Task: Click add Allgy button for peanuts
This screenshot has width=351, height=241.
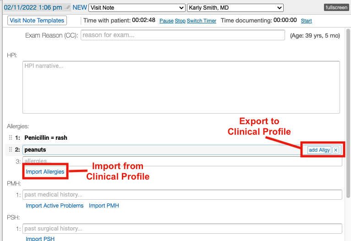Action: tap(319, 150)
